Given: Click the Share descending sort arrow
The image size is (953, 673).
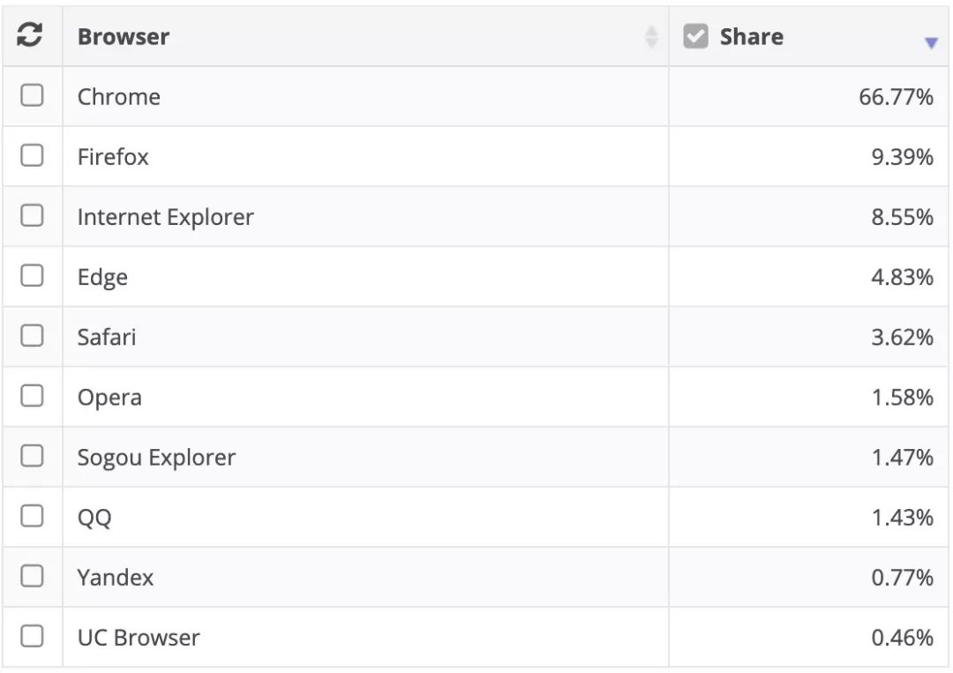Looking at the screenshot, I should click(930, 43).
